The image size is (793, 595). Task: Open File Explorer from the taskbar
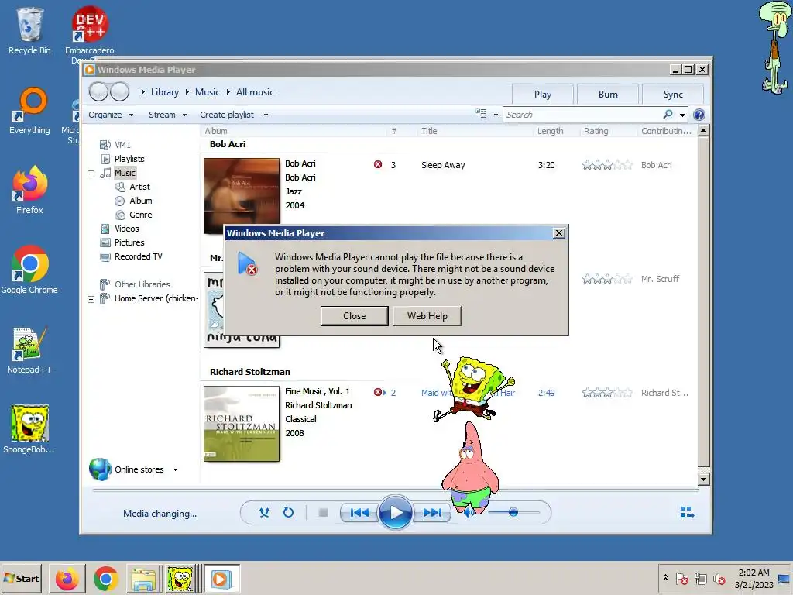(143, 579)
